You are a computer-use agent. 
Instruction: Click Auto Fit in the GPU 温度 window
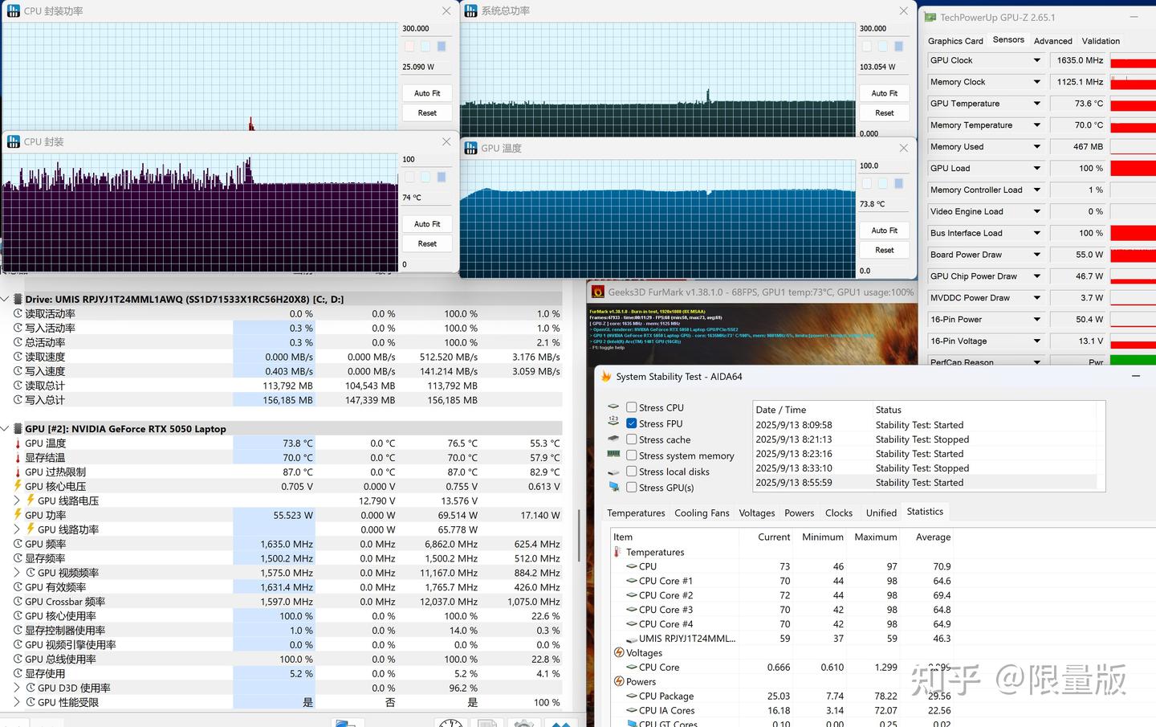tap(885, 231)
